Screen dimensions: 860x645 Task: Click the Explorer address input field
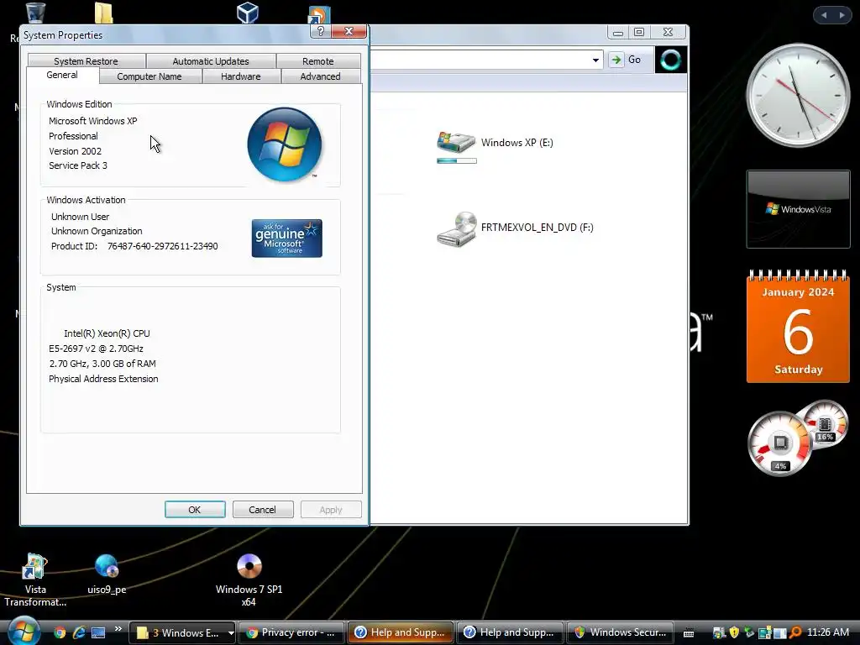tap(480, 60)
